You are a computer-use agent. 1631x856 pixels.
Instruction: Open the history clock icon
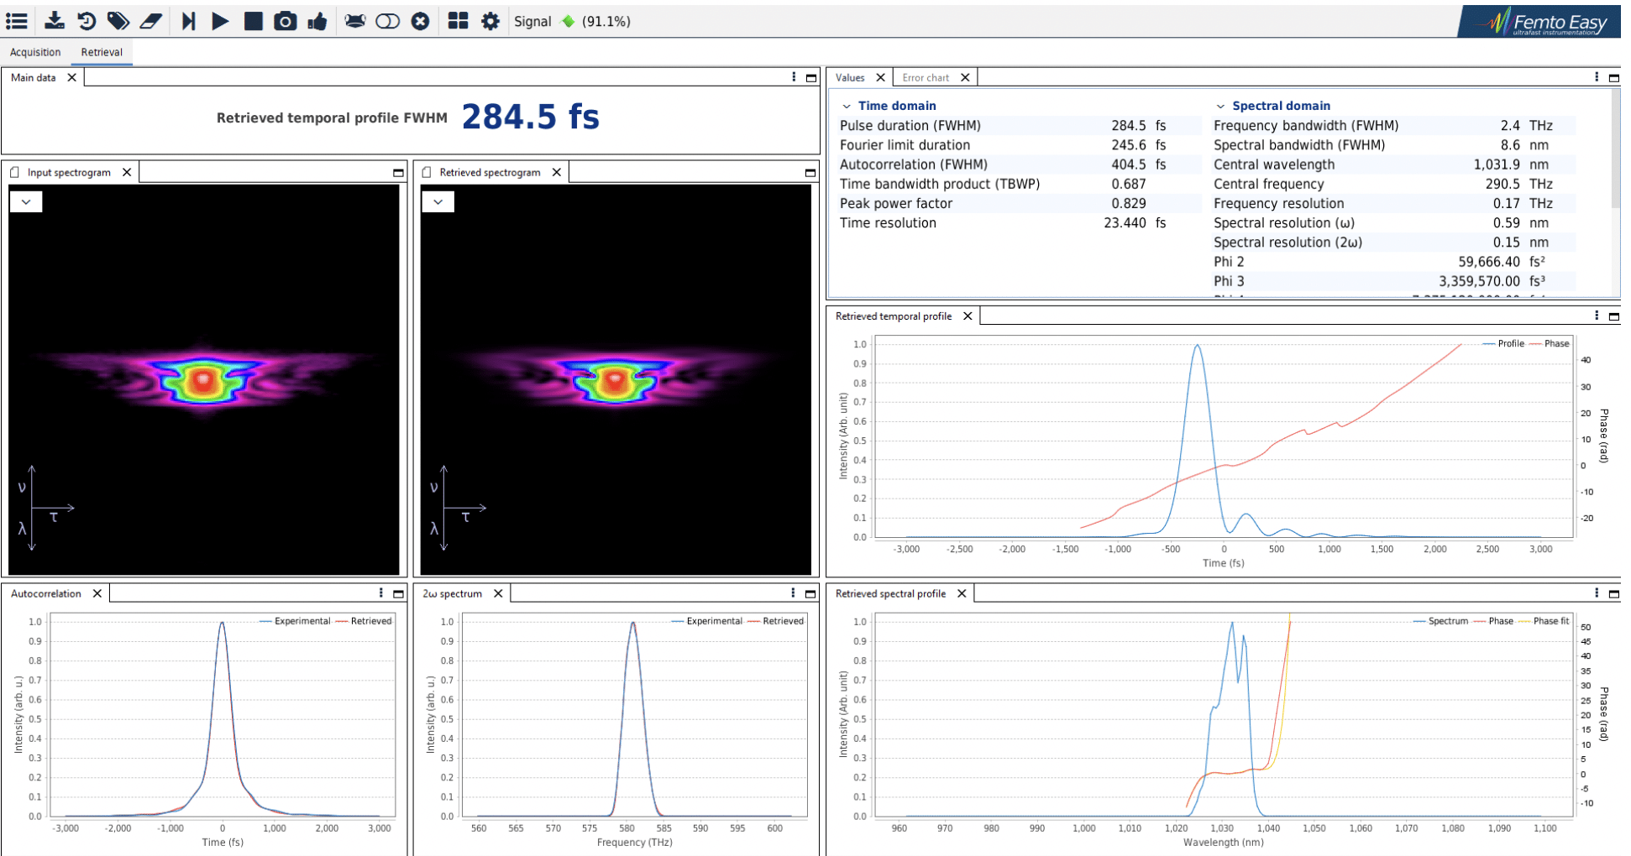(87, 21)
